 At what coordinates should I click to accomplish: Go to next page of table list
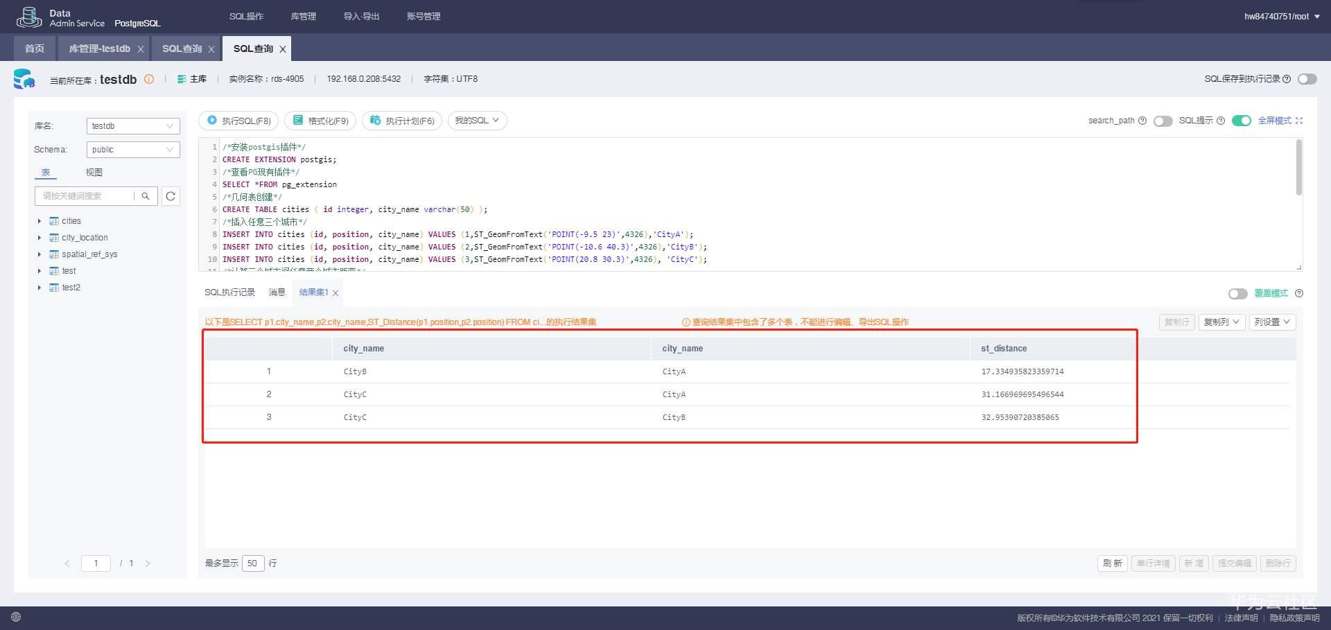(x=148, y=563)
